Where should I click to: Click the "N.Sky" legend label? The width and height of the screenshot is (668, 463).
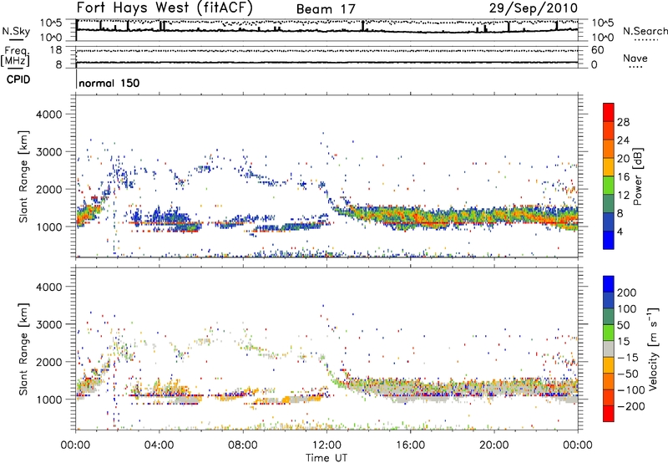tap(16, 31)
